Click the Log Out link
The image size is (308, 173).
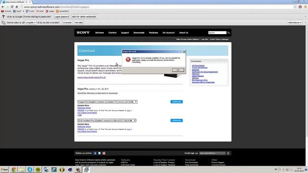pyautogui.click(x=204, y=39)
